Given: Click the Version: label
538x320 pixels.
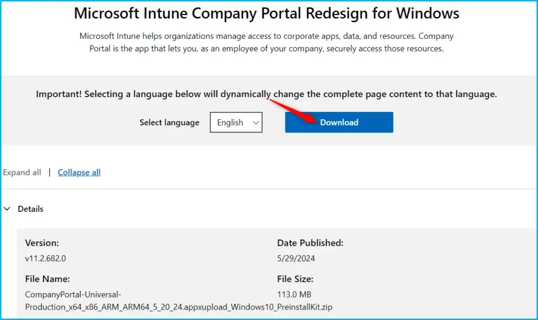Looking at the screenshot, I should click(x=42, y=243).
